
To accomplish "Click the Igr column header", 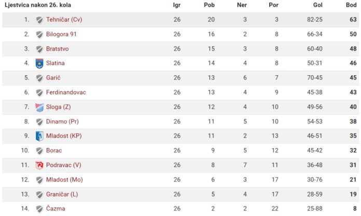I will (176, 5).
